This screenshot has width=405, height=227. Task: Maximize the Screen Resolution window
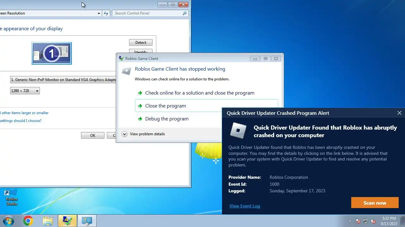173,4
